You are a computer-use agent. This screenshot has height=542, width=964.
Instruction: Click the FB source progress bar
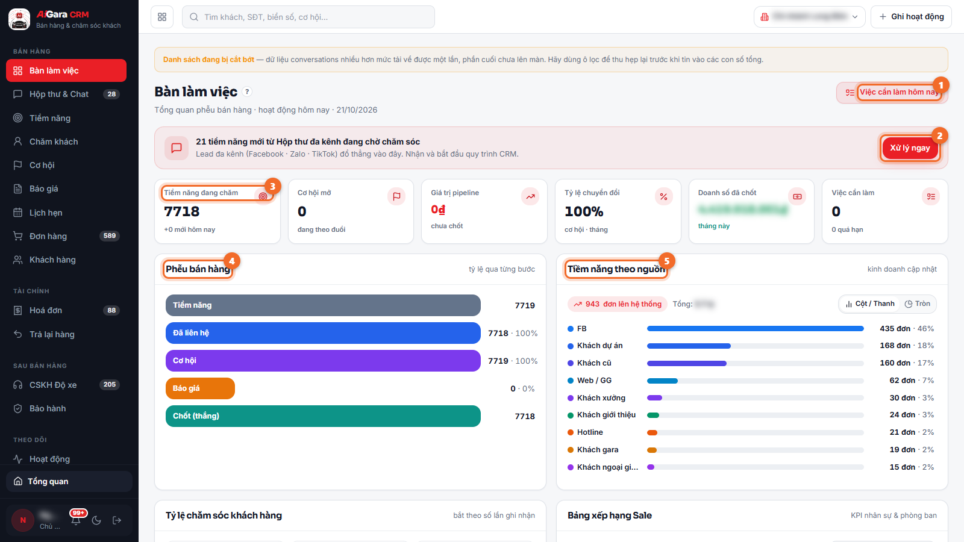(x=755, y=329)
